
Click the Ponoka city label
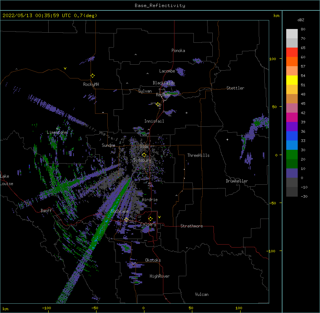[178, 51]
